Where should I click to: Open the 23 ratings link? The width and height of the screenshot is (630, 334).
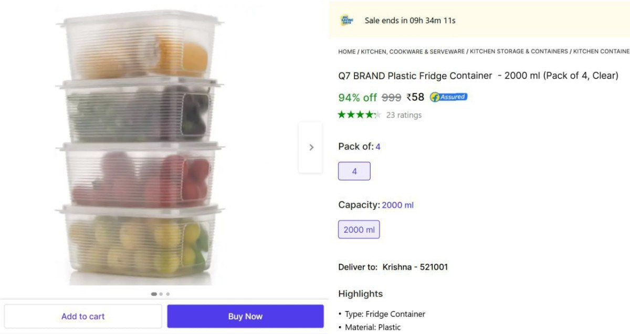403,114
